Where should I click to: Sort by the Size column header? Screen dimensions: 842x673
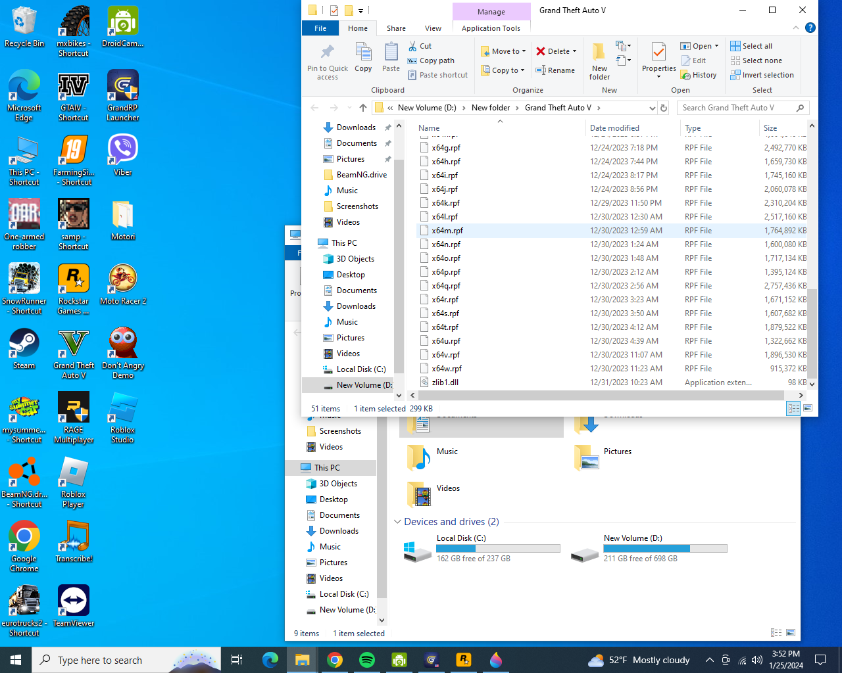pyautogui.click(x=783, y=128)
